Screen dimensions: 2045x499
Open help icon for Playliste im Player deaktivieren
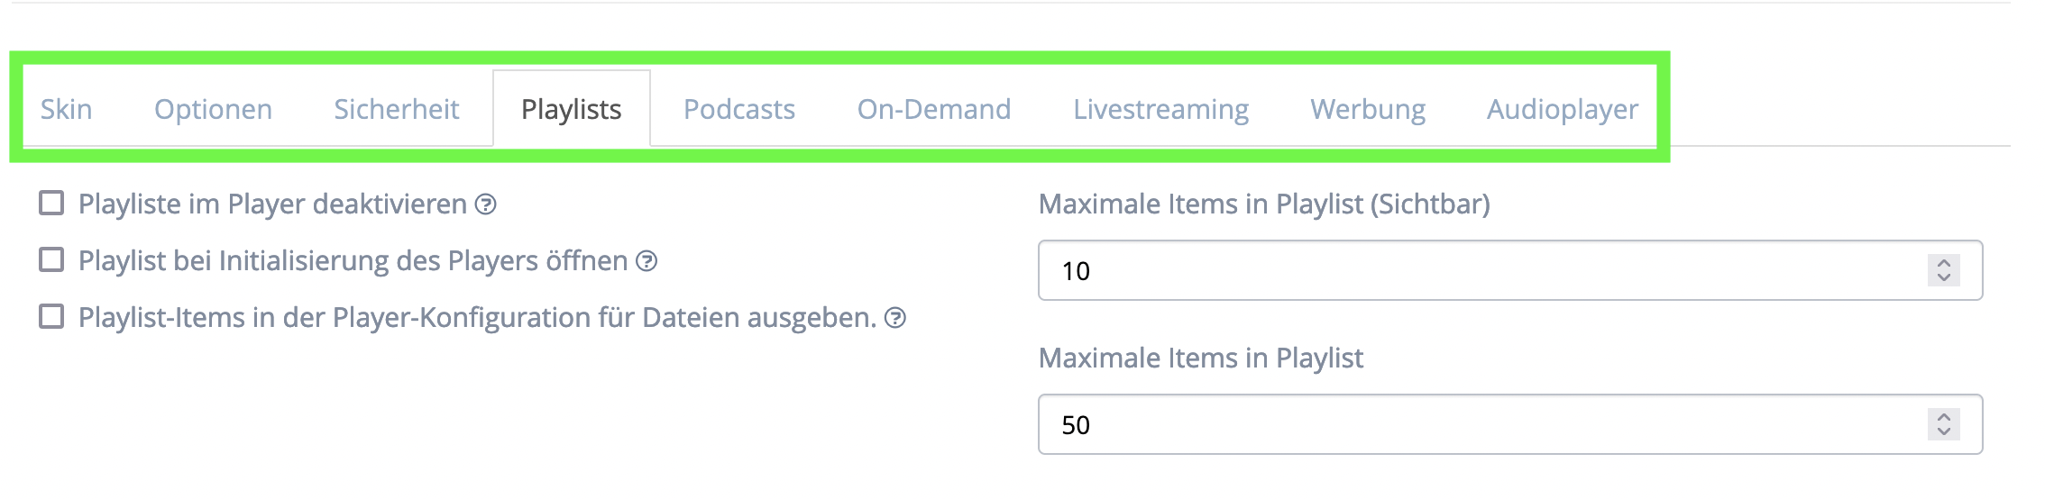point(486,205)
